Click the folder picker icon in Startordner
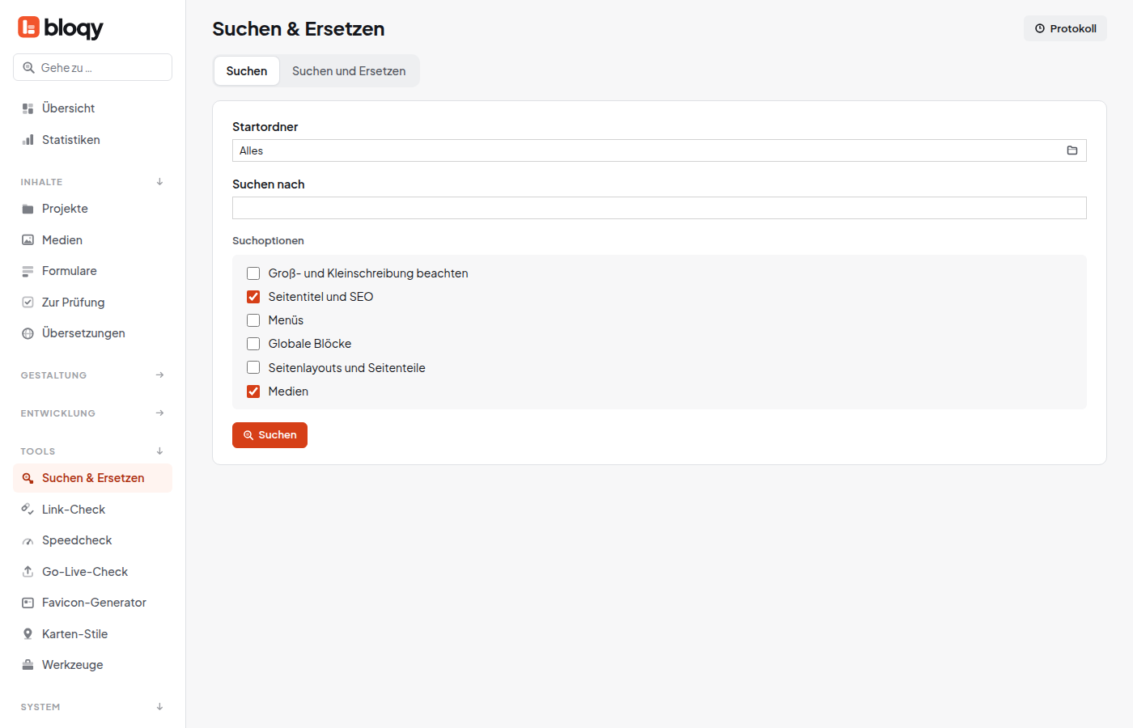The width and height of the screenshot is (1133, 728). tap(1072, 150)
